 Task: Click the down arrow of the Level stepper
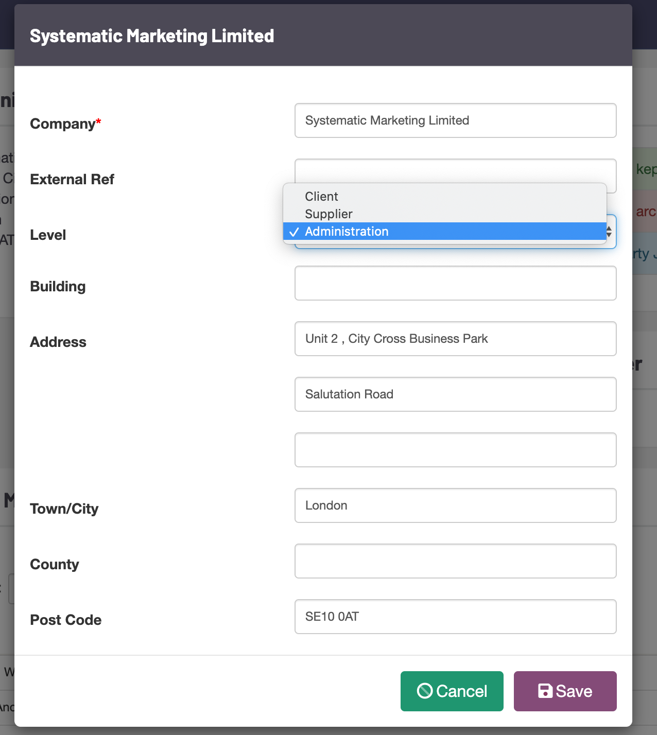(609, 235)
